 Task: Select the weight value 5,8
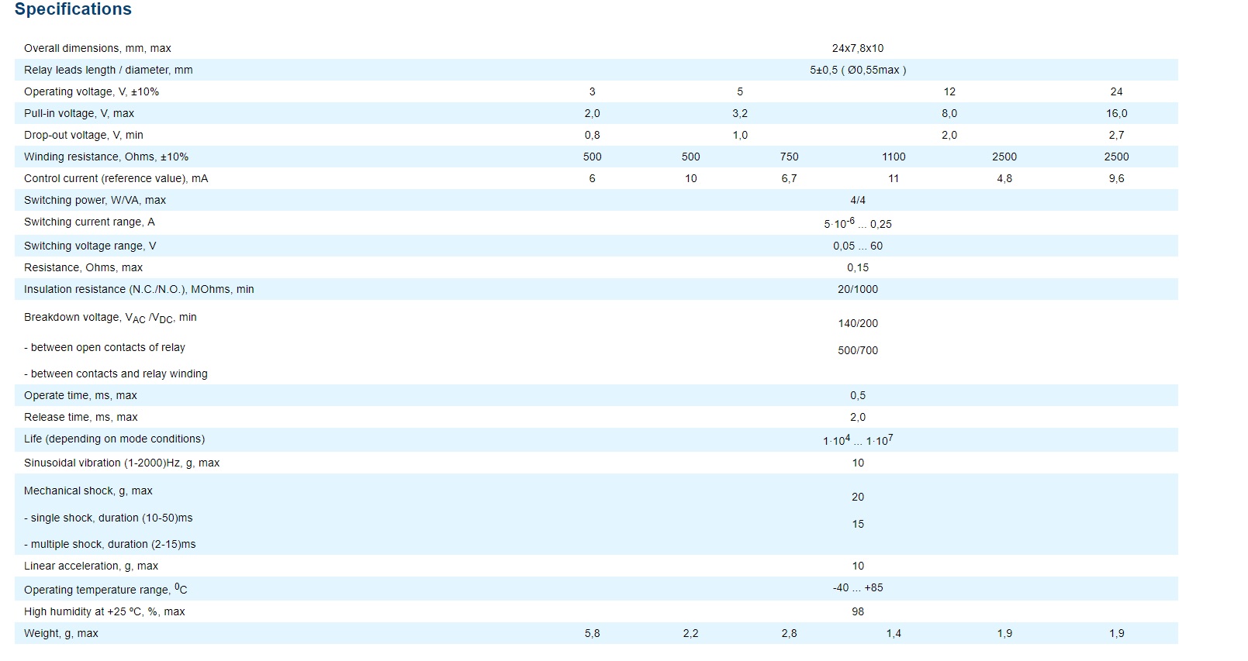592,633
